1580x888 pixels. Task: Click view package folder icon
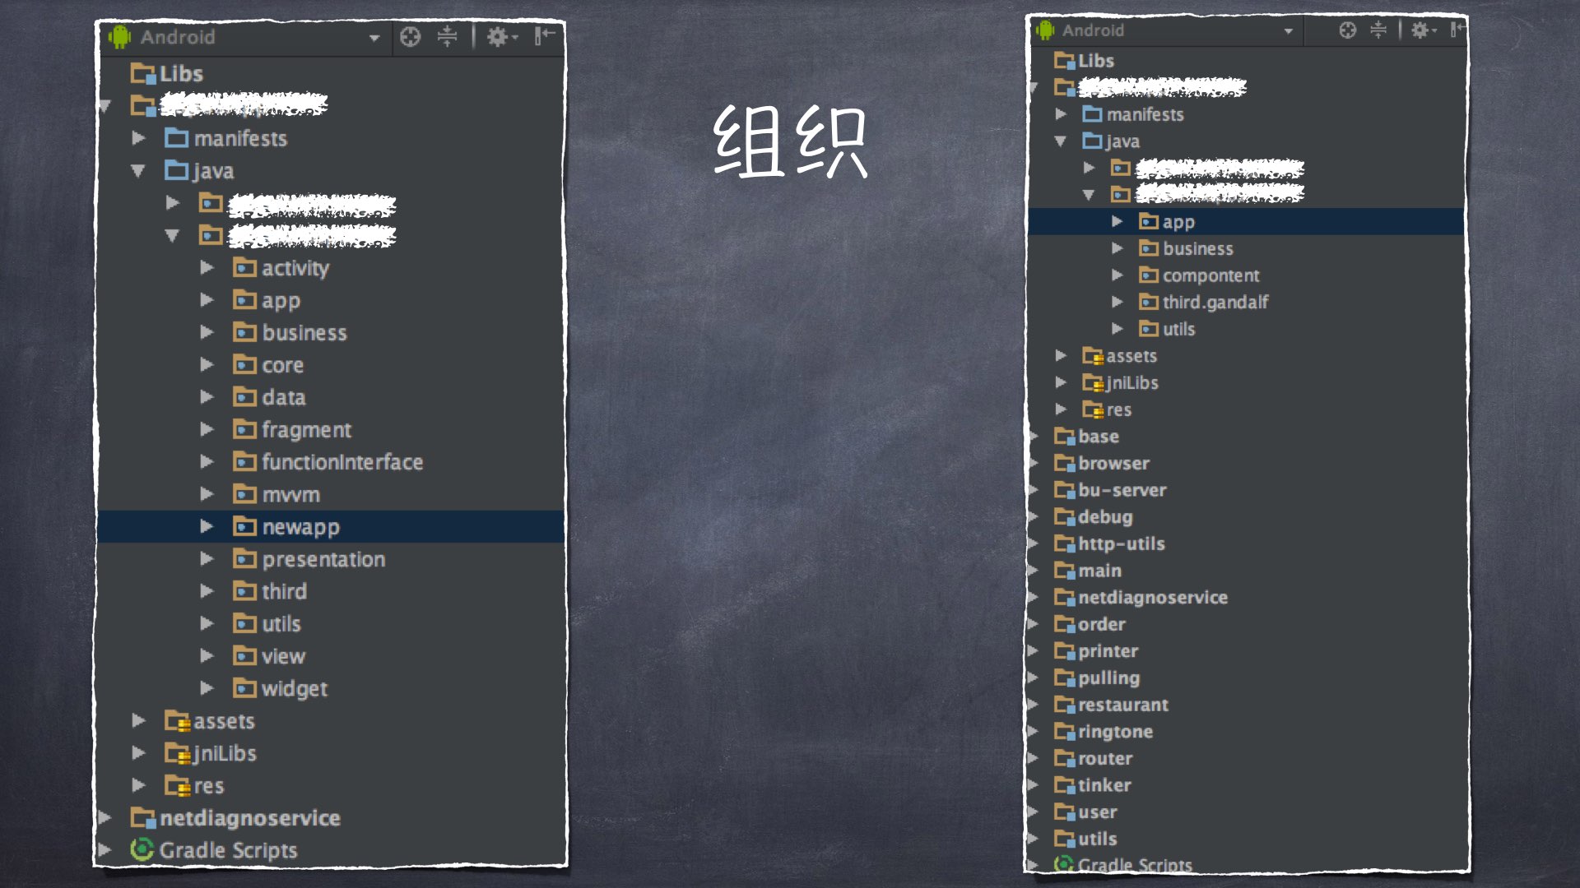[244, 656]
